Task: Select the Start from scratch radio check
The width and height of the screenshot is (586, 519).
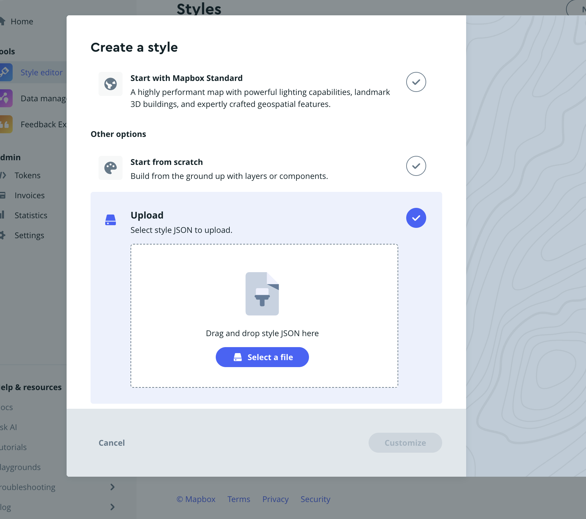Action: (x=416, y=166)
